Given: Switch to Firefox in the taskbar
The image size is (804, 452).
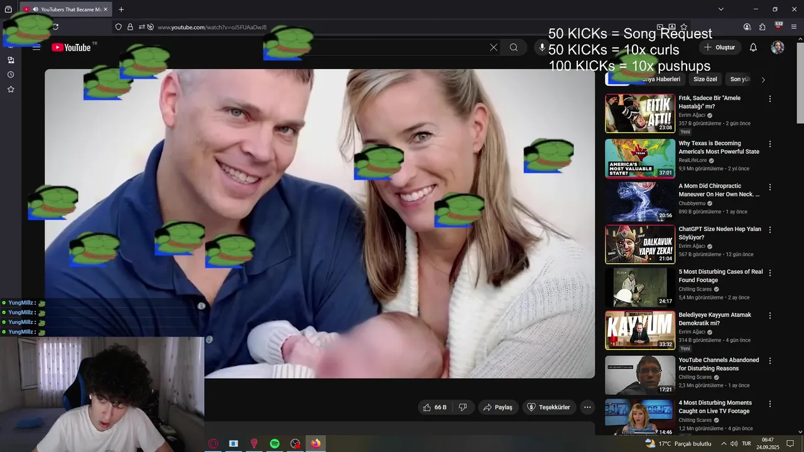Looking at the screenshot, I should [315, 444].
